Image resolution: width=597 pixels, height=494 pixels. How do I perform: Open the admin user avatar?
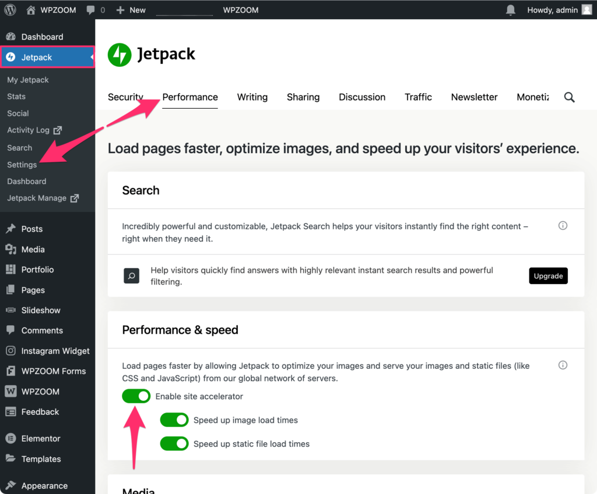point(587,10)
